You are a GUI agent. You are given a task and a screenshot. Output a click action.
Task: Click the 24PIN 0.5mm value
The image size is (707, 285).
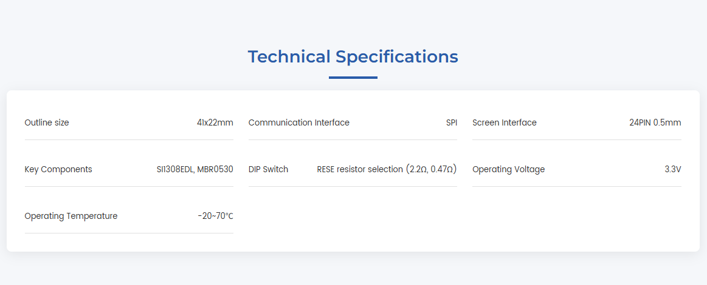click(x=655, y=122)
